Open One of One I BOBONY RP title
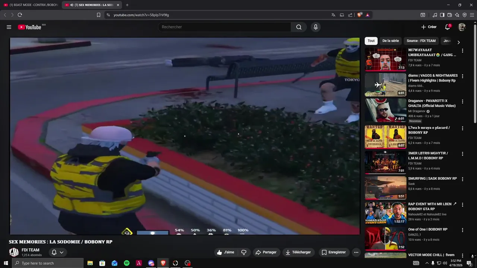477x268 pixels. [428, 229]
